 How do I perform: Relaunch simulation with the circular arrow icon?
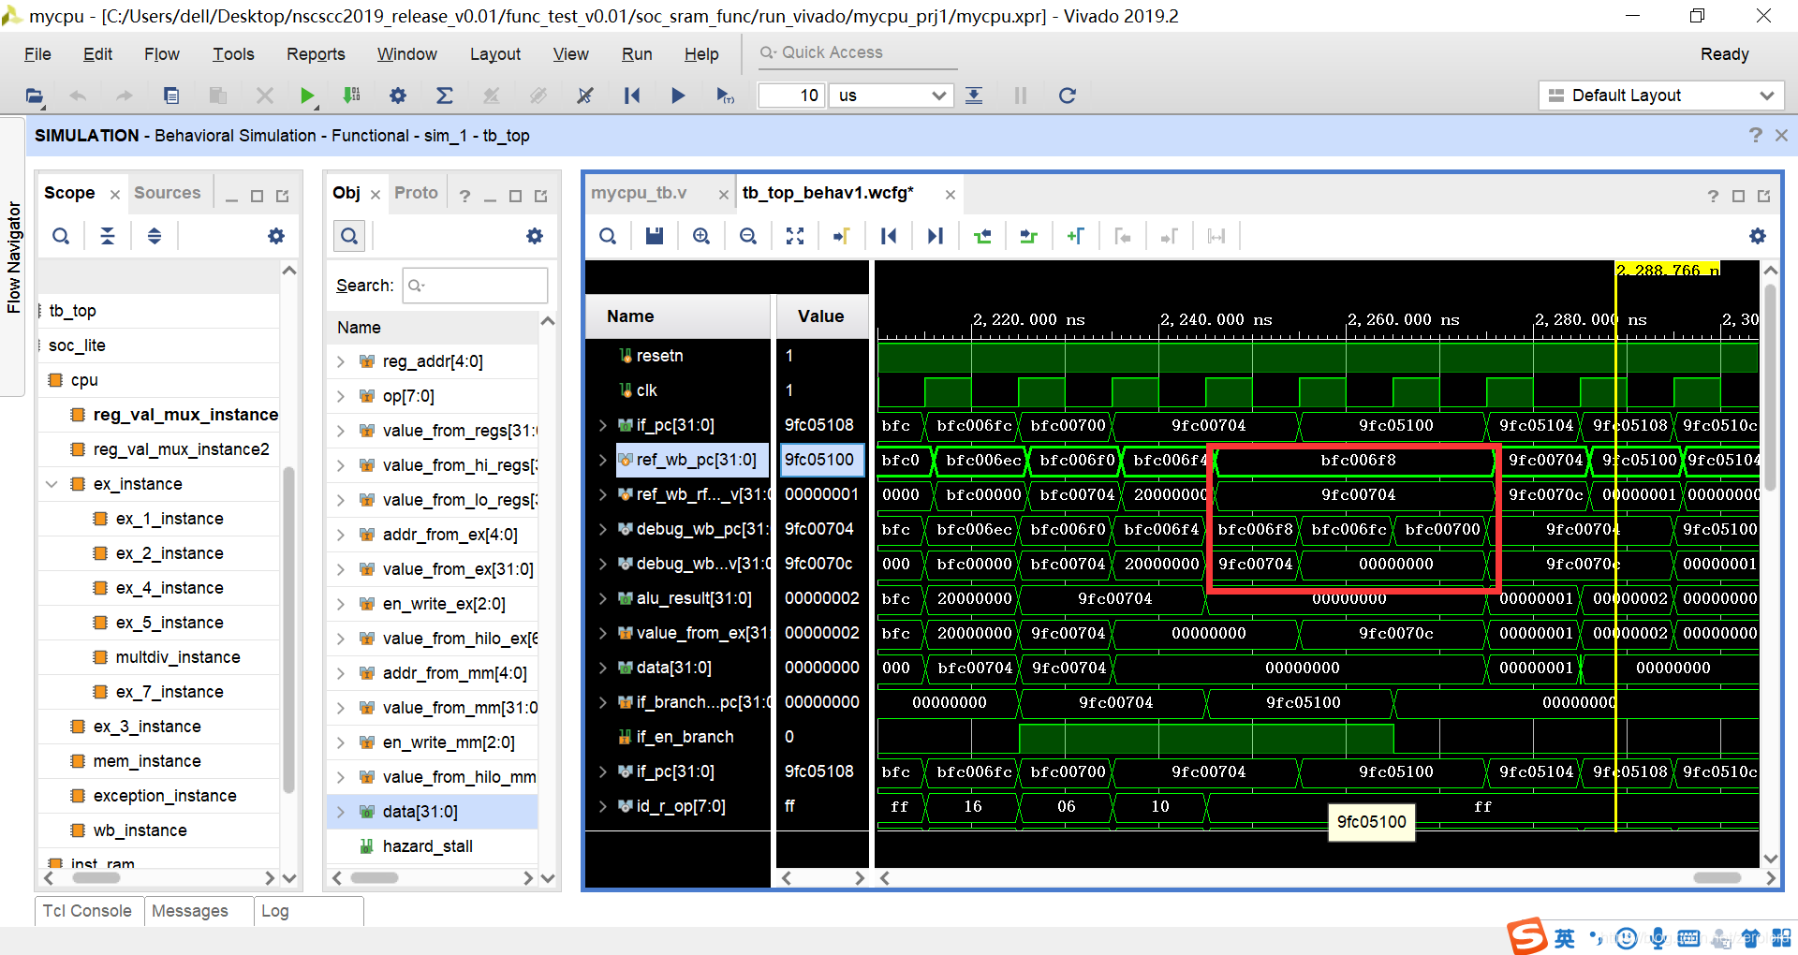click(1067, 95)
